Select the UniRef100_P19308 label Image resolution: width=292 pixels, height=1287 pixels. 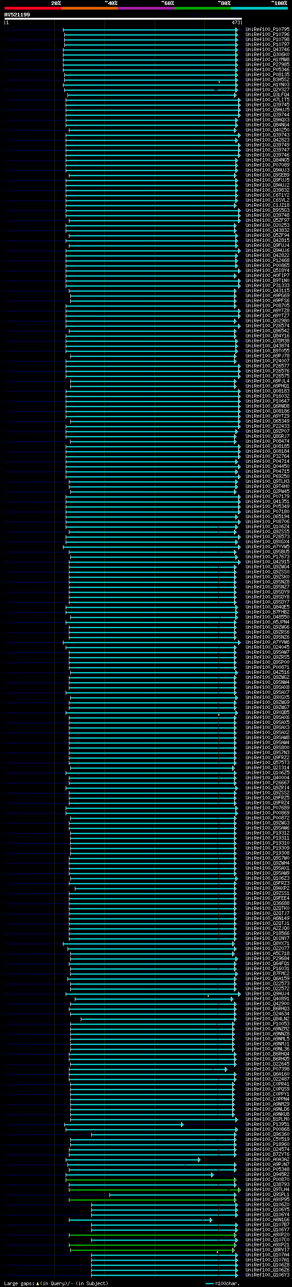tap(267, 853)
